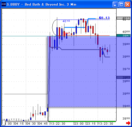Click the 4000 price scale label
Screen dimensions: 132x127
(126, 31)
